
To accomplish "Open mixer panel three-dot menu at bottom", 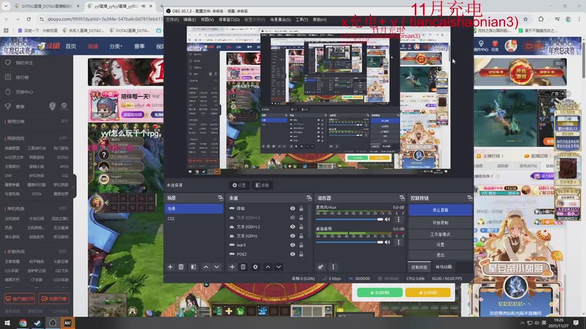I will [x=333, y=267].
